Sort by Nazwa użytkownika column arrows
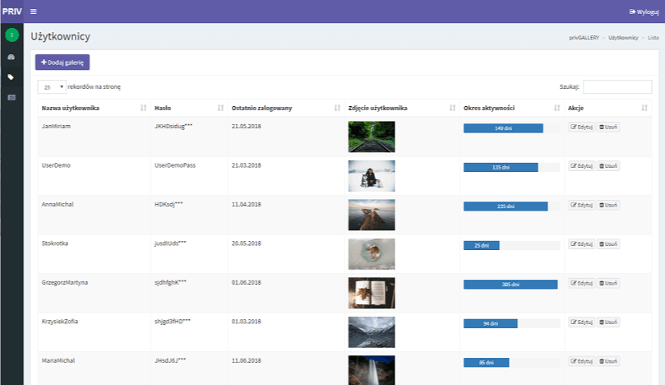 (143, 108)
